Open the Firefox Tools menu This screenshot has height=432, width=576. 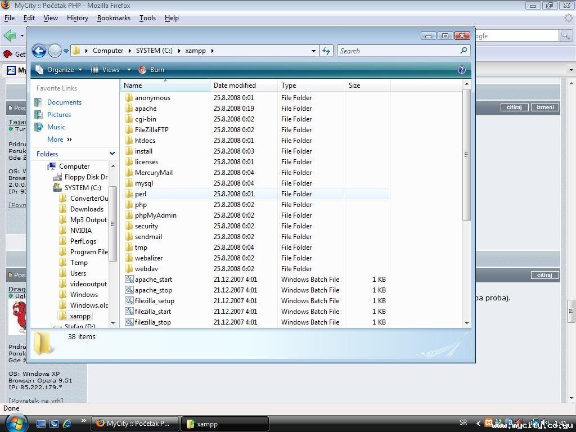click(x=147, y=18)
